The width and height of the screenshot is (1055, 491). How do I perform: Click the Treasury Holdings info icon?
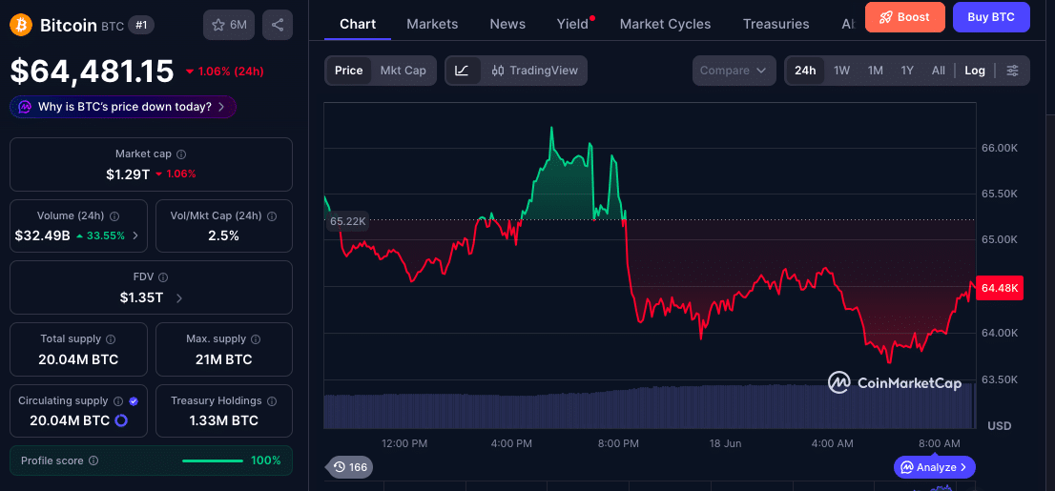point(272,400)
